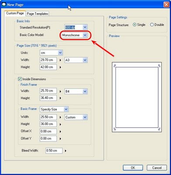
Task: Confirm with the OK button
Action: (x=133, y=168)
